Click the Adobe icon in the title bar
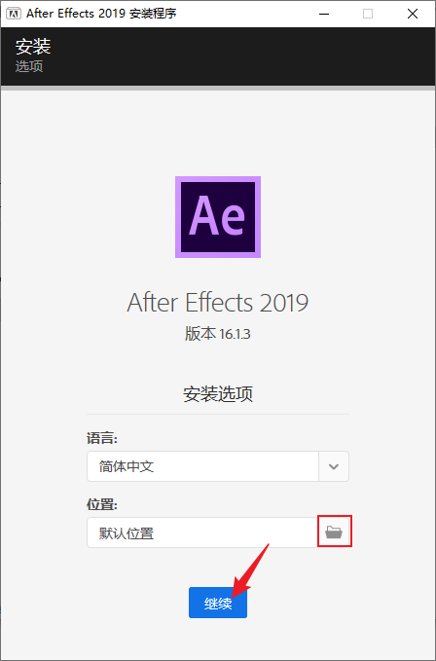 click(15, 14)
